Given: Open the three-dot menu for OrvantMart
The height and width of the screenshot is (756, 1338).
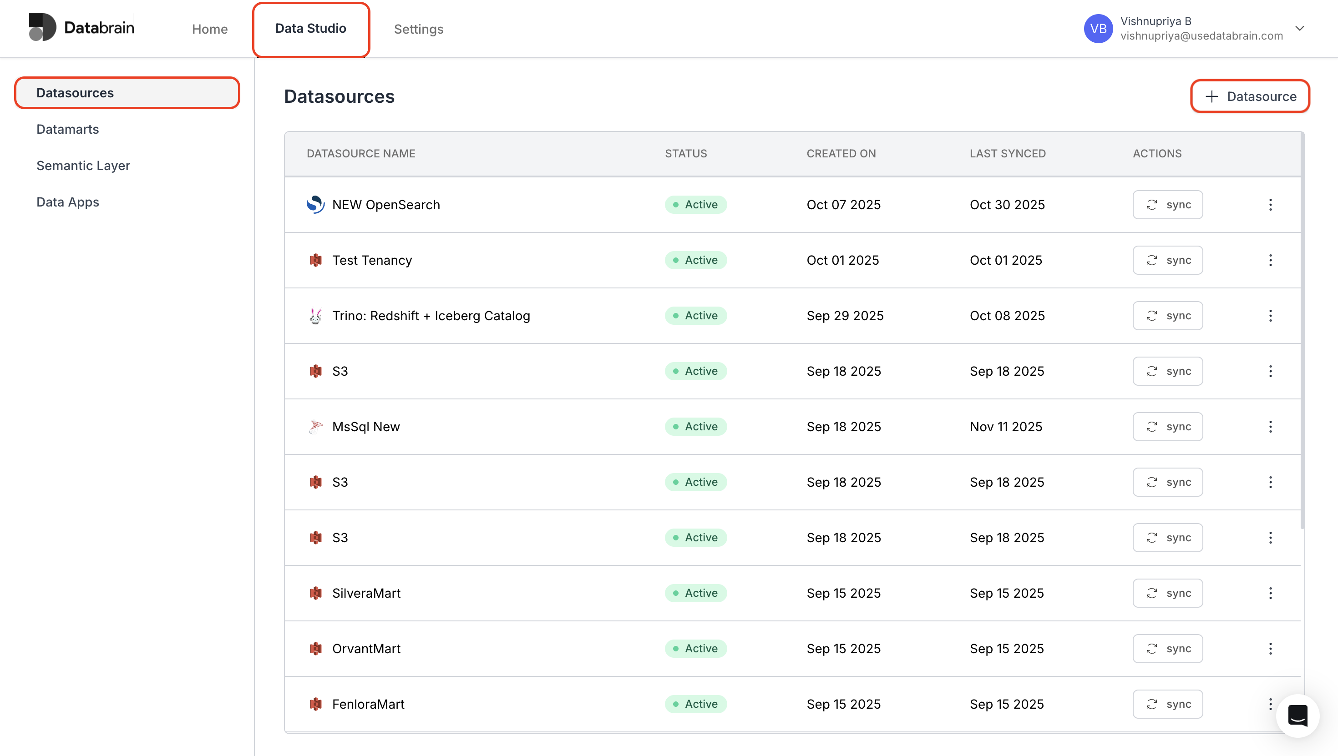Looking at the screenshot, I should click(x=1270, y=649).
